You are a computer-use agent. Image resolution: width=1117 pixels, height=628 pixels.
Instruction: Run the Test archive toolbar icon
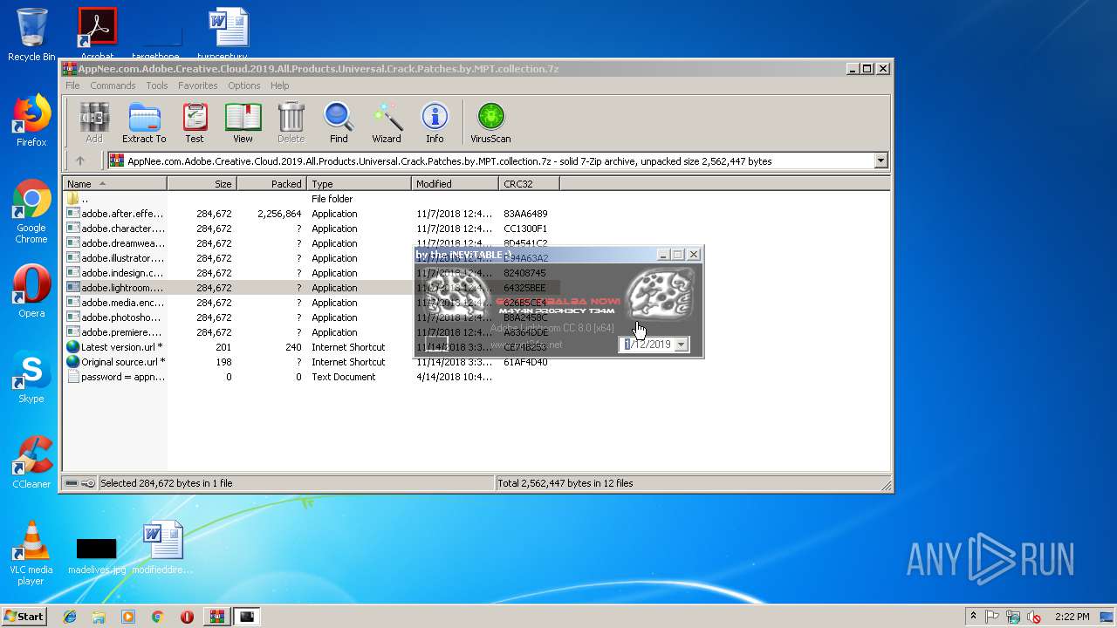click(195, 122)
